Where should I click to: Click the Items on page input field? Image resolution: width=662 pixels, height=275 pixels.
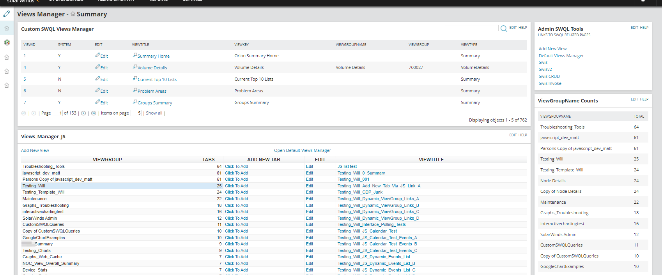pyautogui.click(x=136, y=113)
